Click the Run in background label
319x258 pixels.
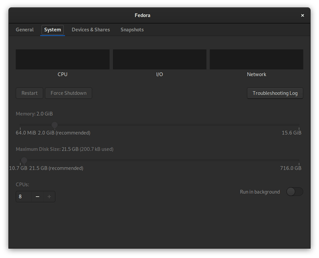[260, 192]
